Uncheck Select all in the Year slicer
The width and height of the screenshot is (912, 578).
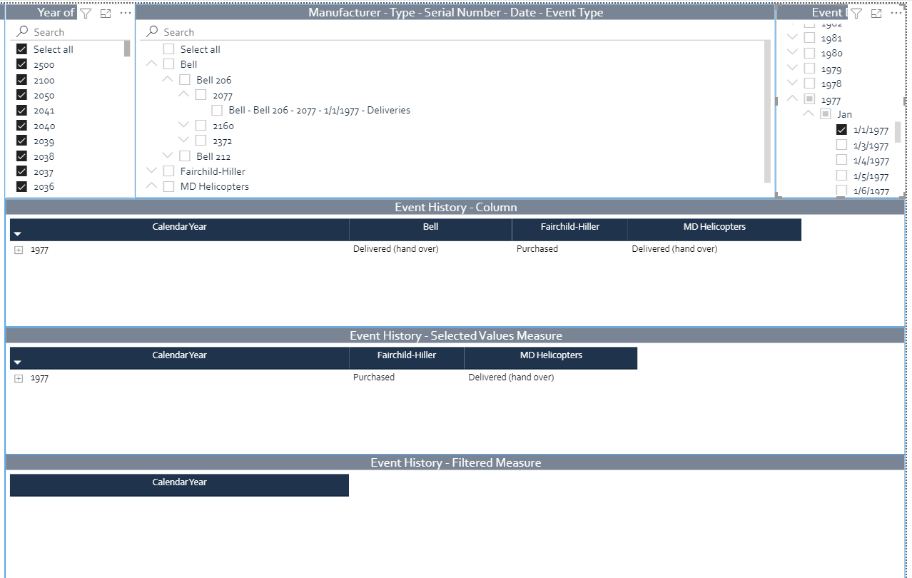(21, 49)
